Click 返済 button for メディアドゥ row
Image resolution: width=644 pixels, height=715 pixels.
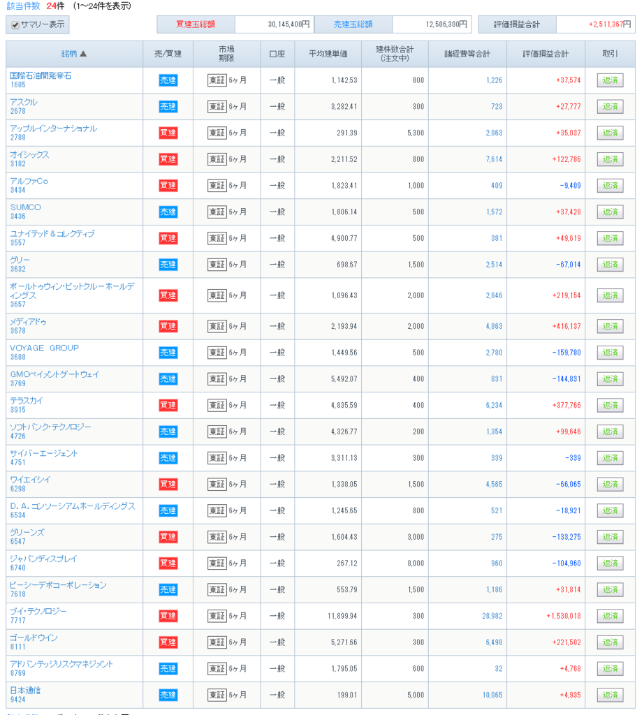coord(610,327)
